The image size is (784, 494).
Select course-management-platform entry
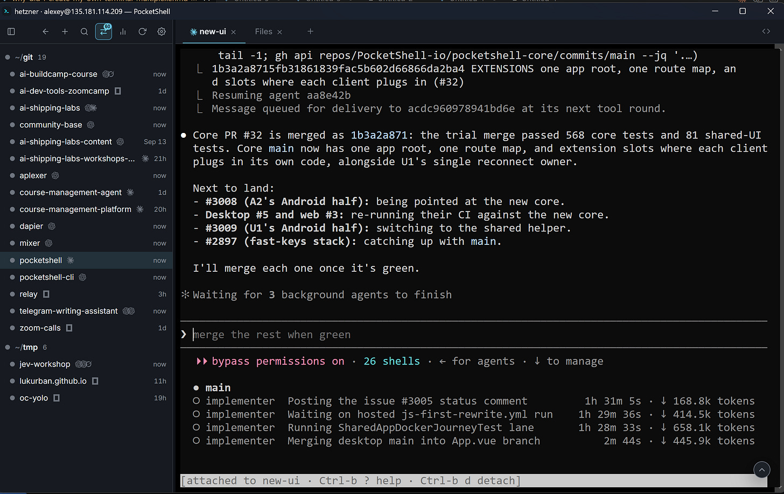click(x=86, y=209)
